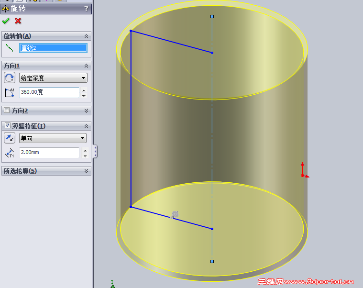Open the 给定深度 dropdown
This screenshot has height=288, width=363.
pyautogui.click(x=53, y=78)
